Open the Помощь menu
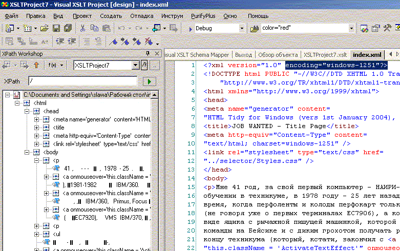The width and height of the screenshot is (400, 251). (x=258, y=16)
